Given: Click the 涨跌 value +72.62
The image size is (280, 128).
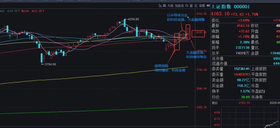Looking at the screenshot, I should point(244,31).
